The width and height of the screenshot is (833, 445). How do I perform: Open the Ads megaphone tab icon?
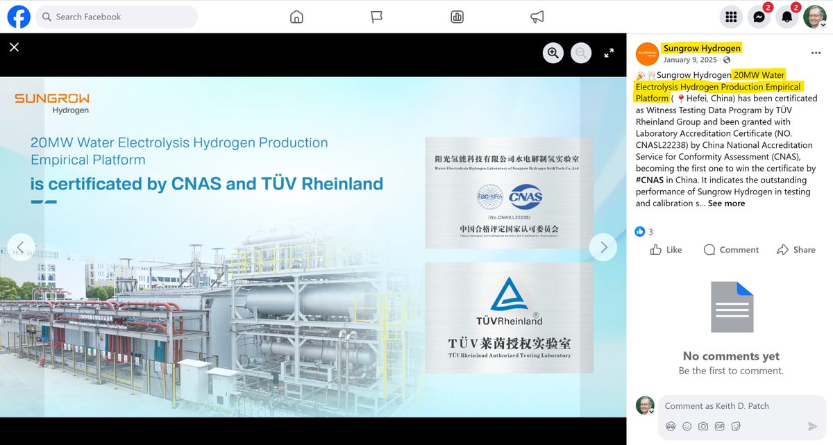537,17
